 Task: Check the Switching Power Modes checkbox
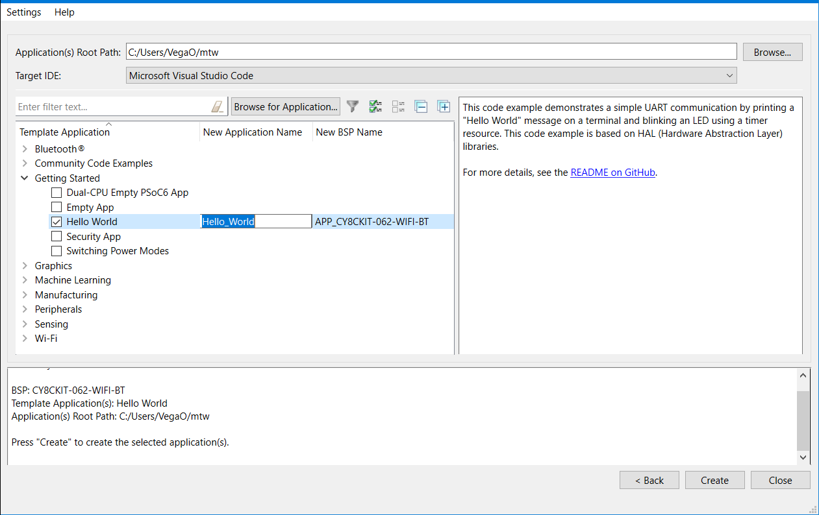[57, 251]
